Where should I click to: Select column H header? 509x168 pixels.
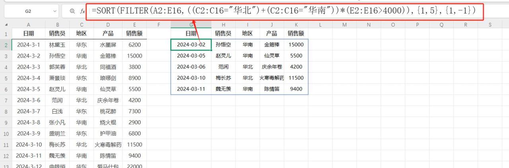pyautogui.click(x=223, y=25)
